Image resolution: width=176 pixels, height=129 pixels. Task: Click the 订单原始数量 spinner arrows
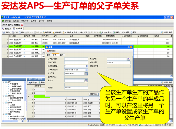pos(87,66)
